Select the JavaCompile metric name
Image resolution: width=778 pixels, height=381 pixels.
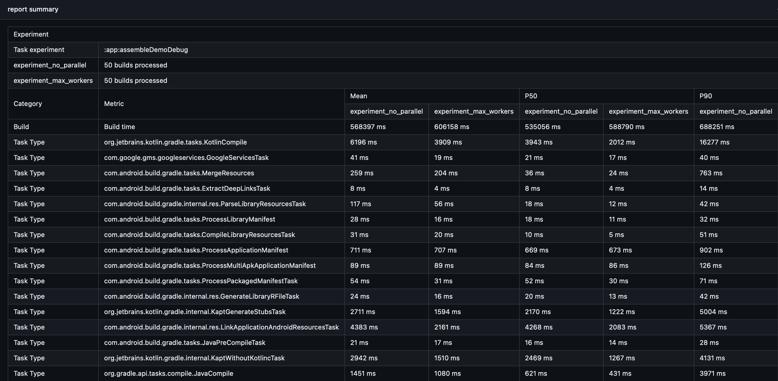coord(169,374)
